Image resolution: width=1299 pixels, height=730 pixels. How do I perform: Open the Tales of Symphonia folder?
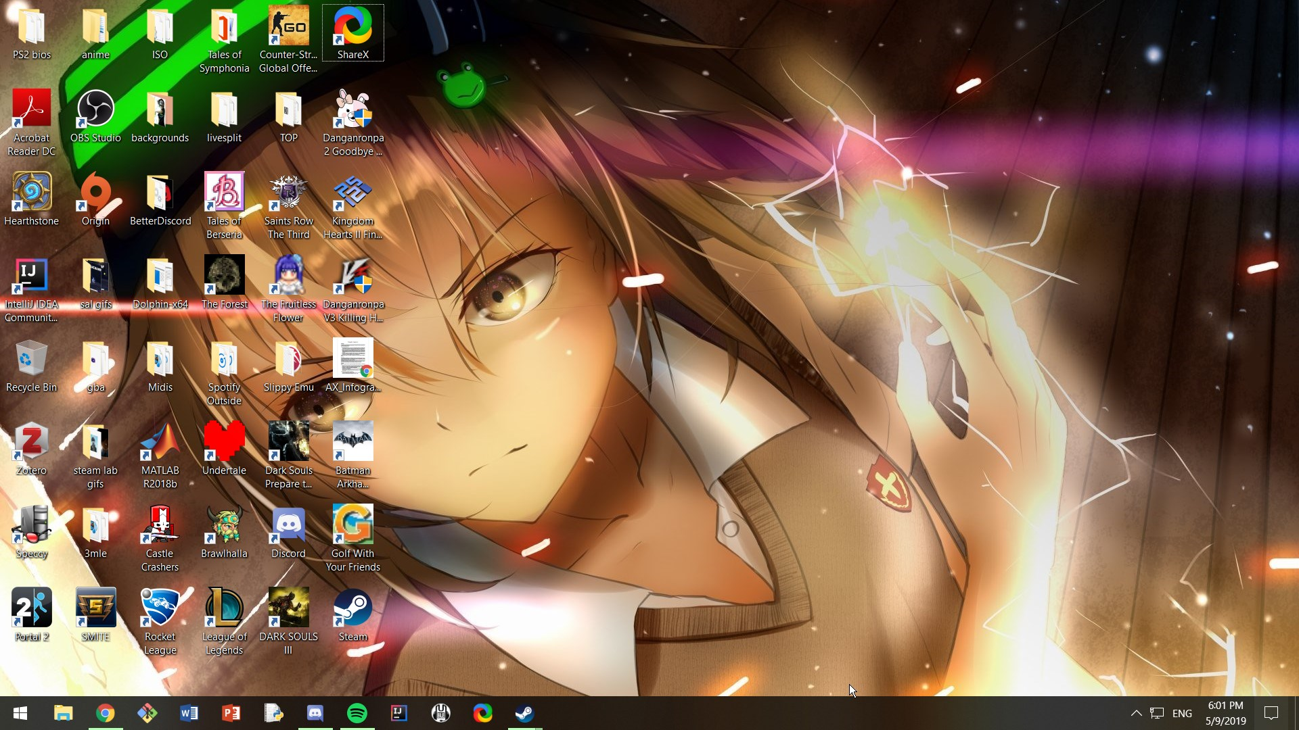(x=224, y=41)
